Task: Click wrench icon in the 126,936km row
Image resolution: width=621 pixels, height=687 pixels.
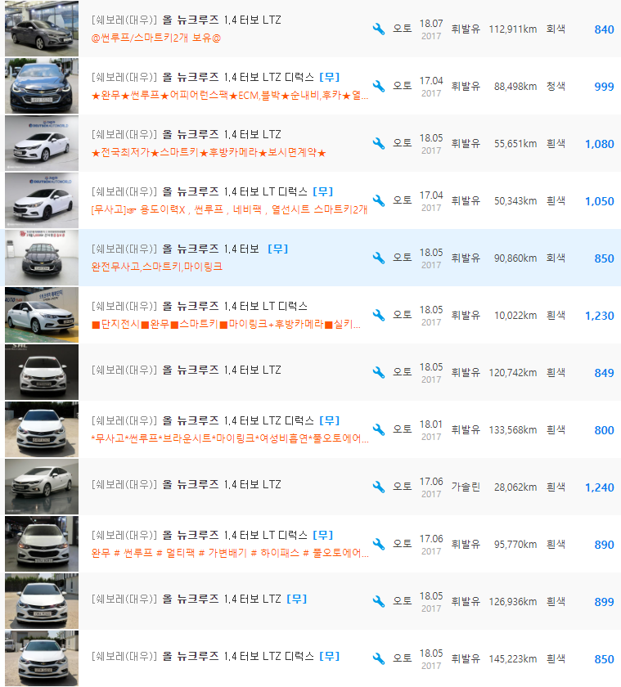Action: click(379, 602)
